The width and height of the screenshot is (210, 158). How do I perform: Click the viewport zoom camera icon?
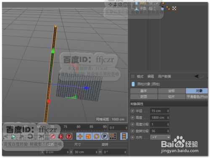[x=115, y=5]
